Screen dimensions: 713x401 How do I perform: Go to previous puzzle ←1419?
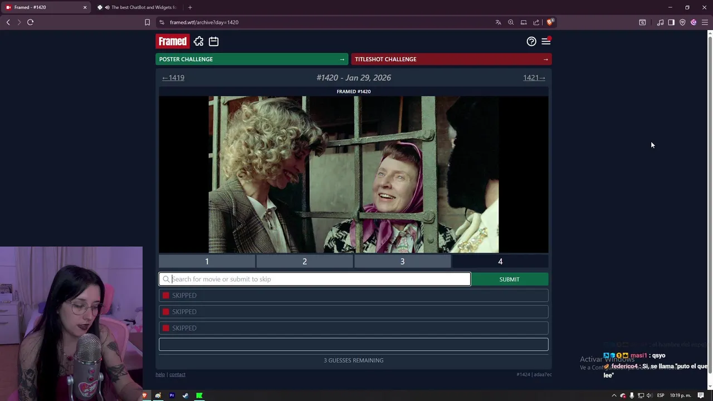[173, 77]
